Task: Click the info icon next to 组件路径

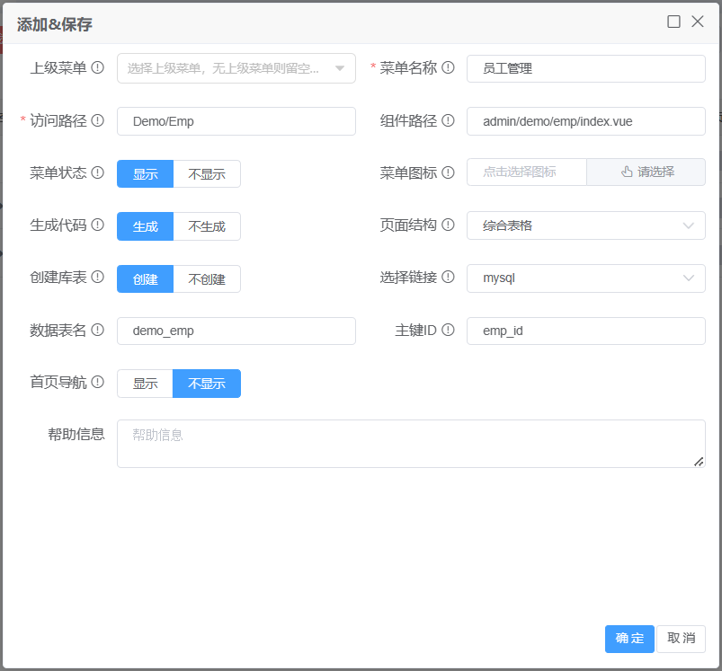Action: (448, 120)
